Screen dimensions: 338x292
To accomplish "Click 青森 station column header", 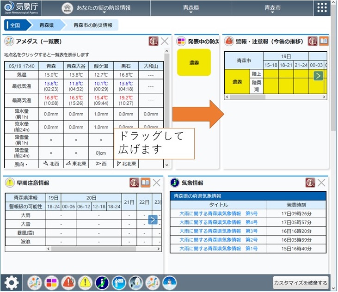I will [x=51, y=66].
